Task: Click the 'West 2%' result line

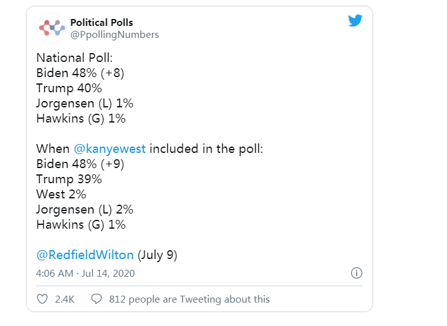Action: point(61,195)
